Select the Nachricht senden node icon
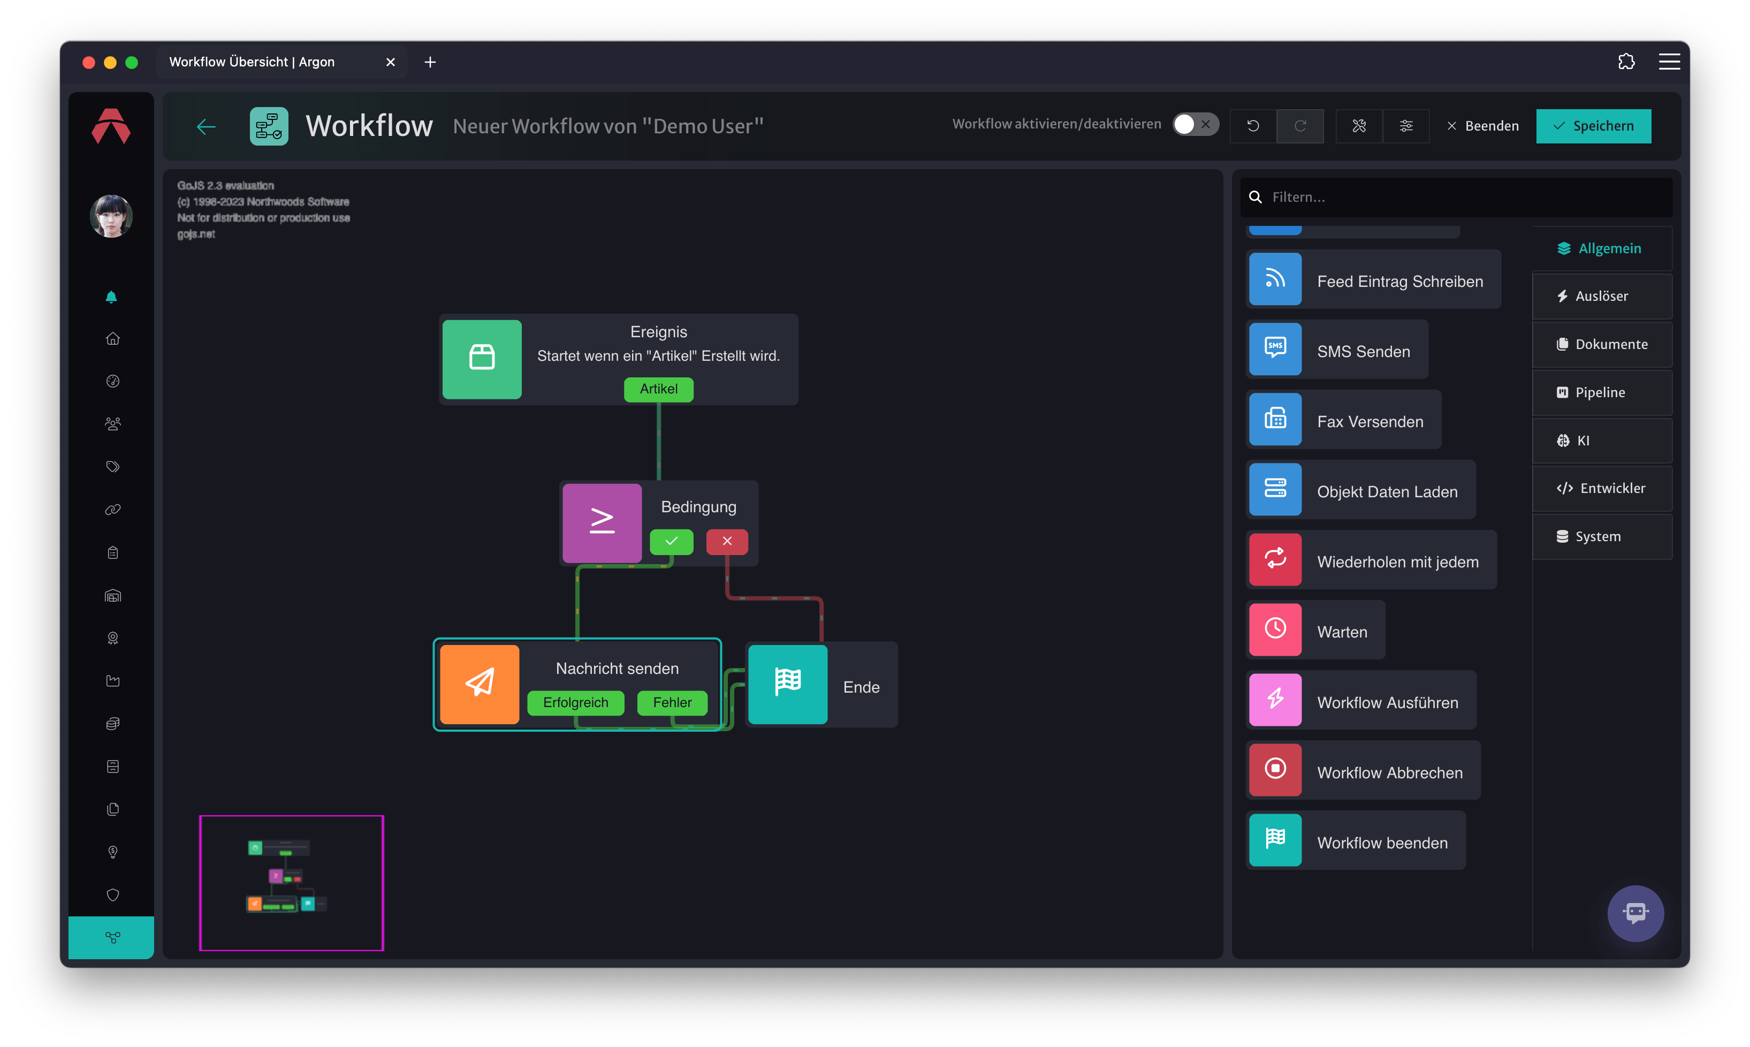 pyautogui.click(x=480, y=684)
